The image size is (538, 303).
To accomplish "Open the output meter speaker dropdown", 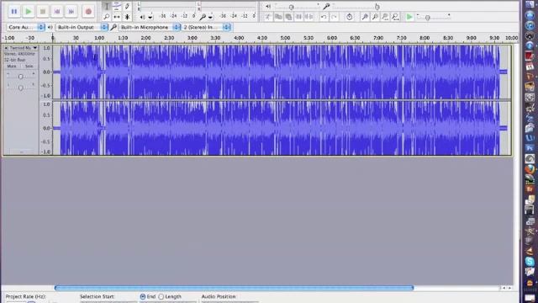I will (x=150, y=17).
